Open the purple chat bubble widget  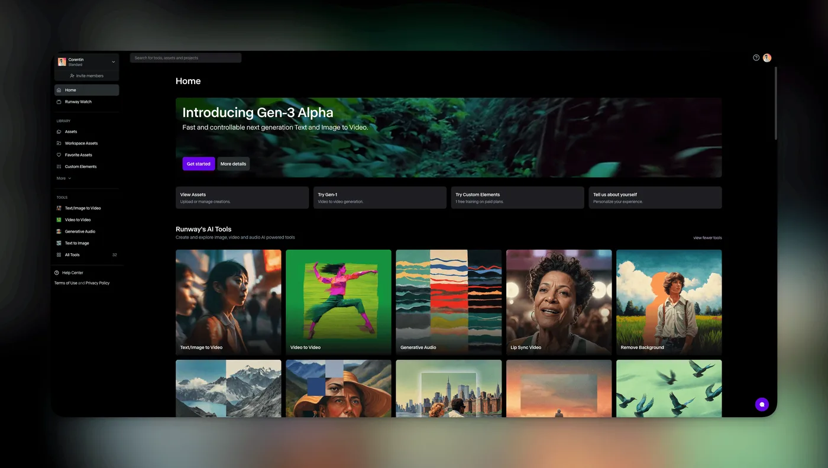(762, 405)
